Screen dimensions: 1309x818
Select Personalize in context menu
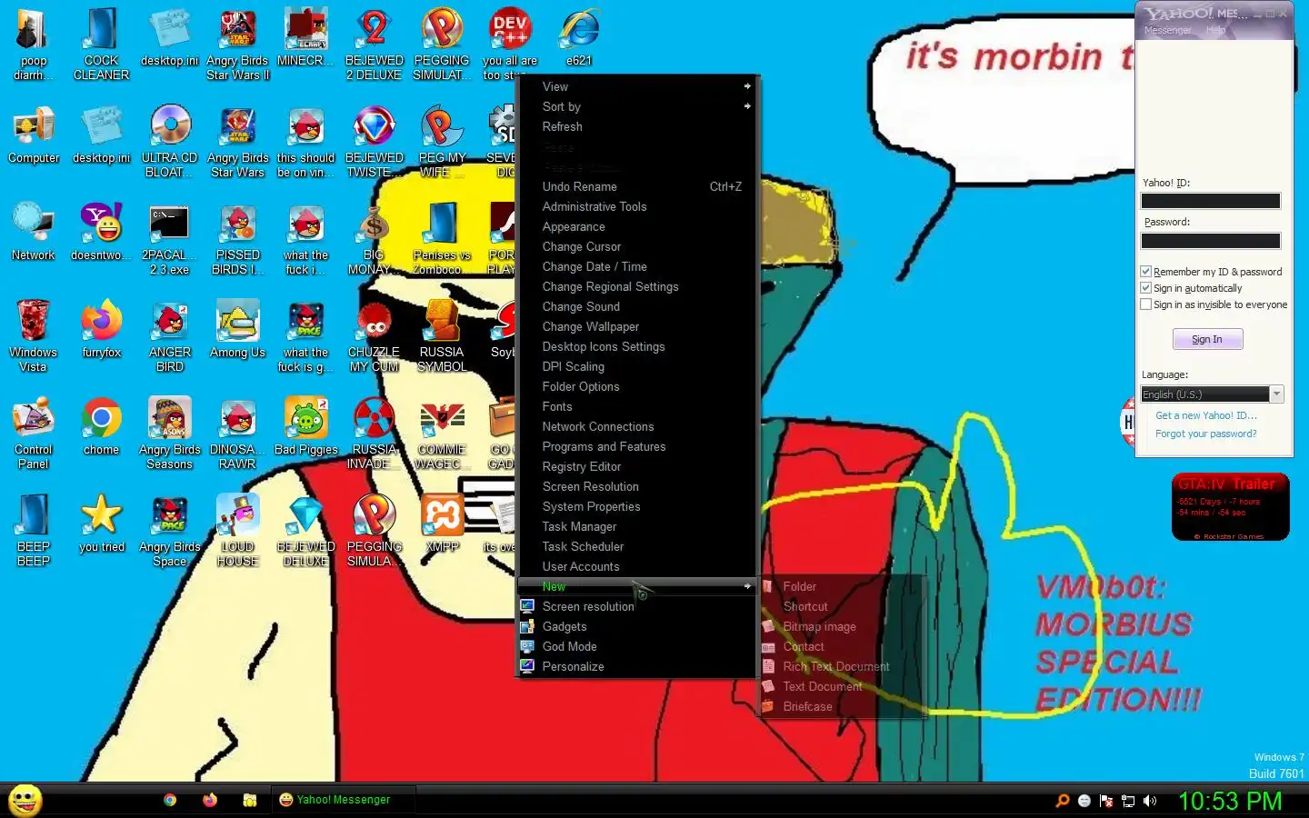click(636, 666)
